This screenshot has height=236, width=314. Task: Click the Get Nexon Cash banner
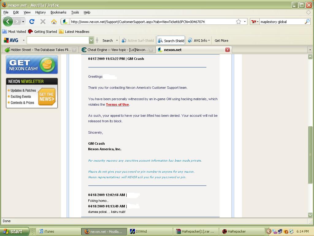[32, 65]
